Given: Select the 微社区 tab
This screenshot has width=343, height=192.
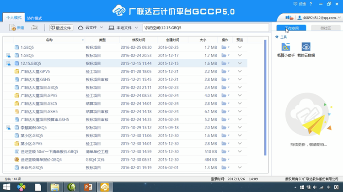Looking at the screenshot, I should 326,28.
